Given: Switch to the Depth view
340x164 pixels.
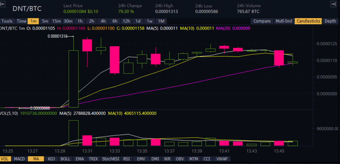Looking at the screenshot, I should (330, 21).
